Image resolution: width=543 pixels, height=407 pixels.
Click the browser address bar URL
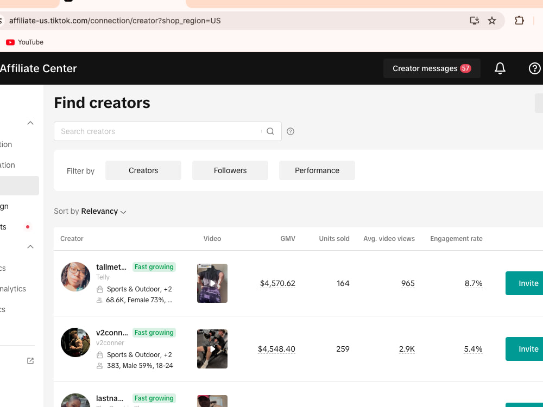coord(115,21)
